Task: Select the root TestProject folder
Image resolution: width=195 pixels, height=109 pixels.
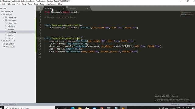Action: [x=9, y=12]
